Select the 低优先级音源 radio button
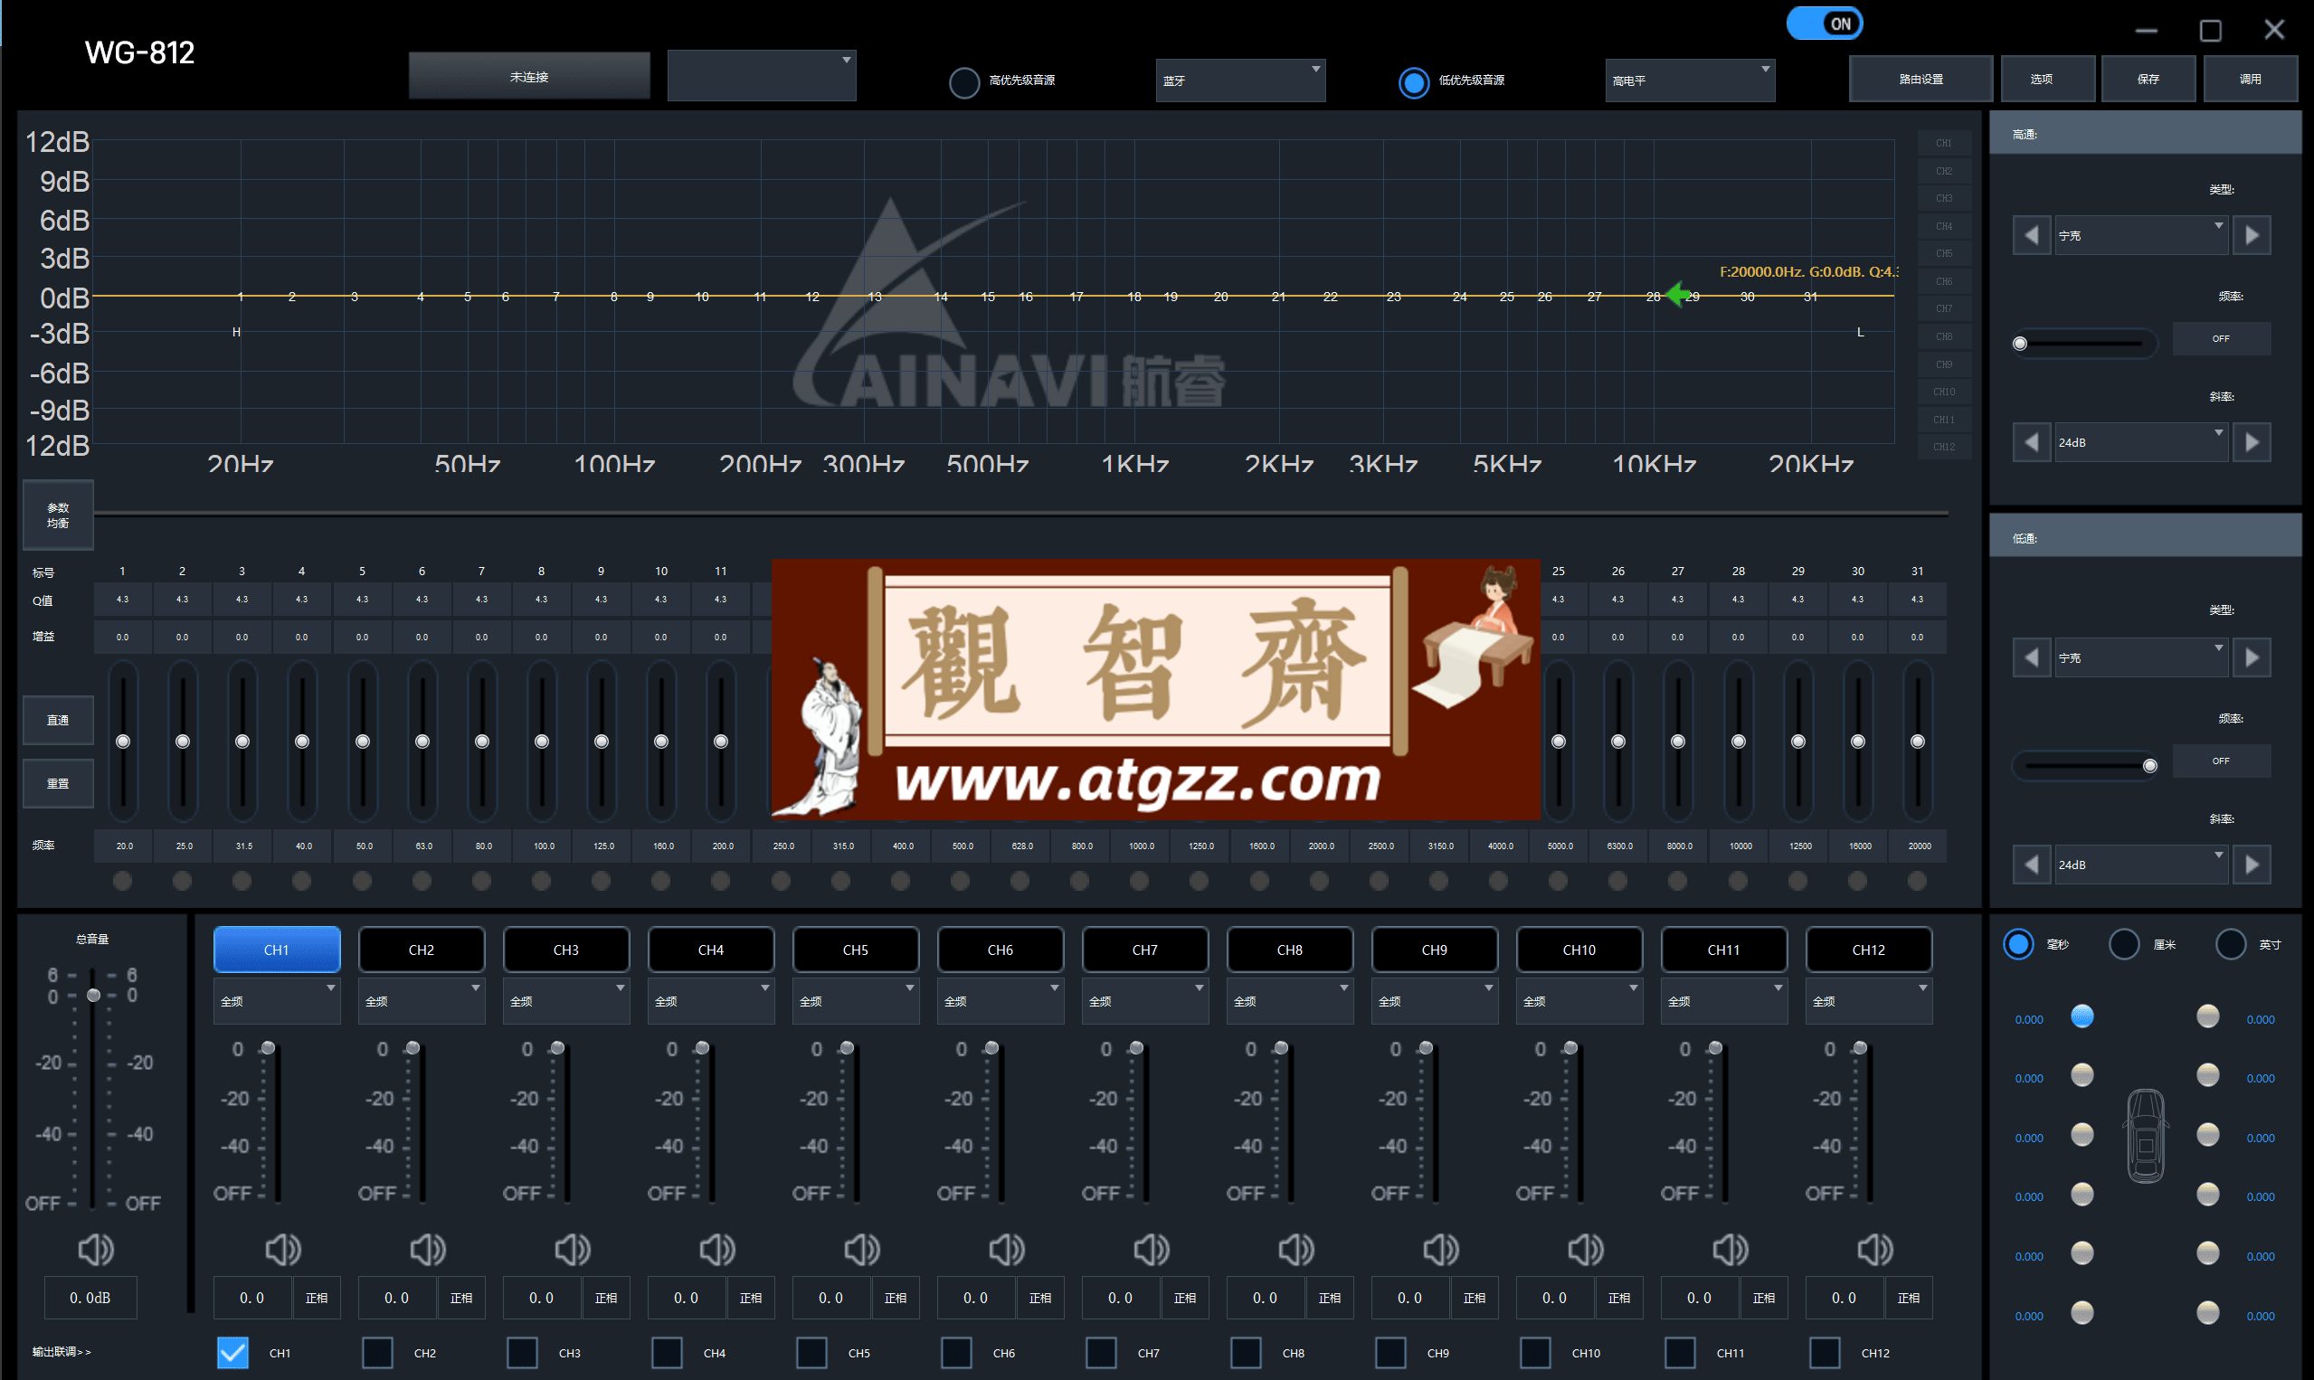The height and width of the screenshot is (1380, 2314). pos(1413,83)
